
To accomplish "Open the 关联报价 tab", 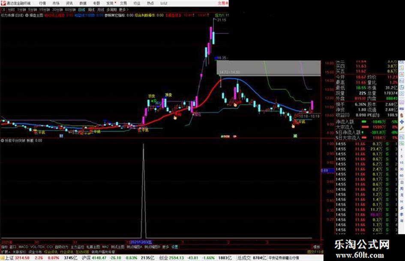I will pos(19,252).
